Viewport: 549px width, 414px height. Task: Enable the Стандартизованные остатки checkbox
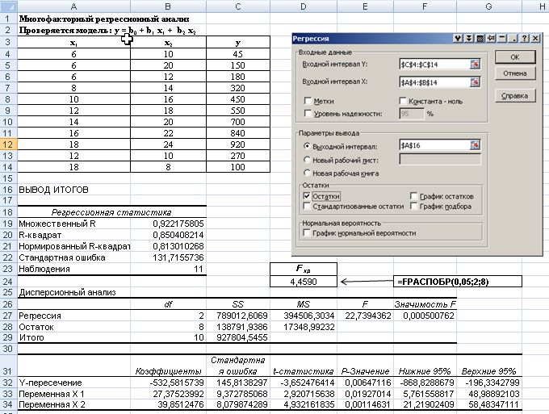(x=307, y=206)
